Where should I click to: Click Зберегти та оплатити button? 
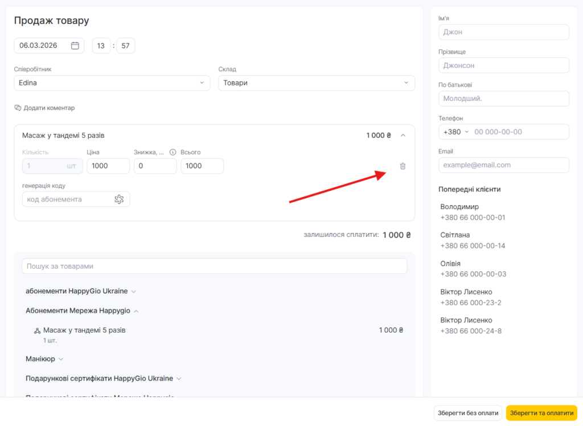coord(541,413)
